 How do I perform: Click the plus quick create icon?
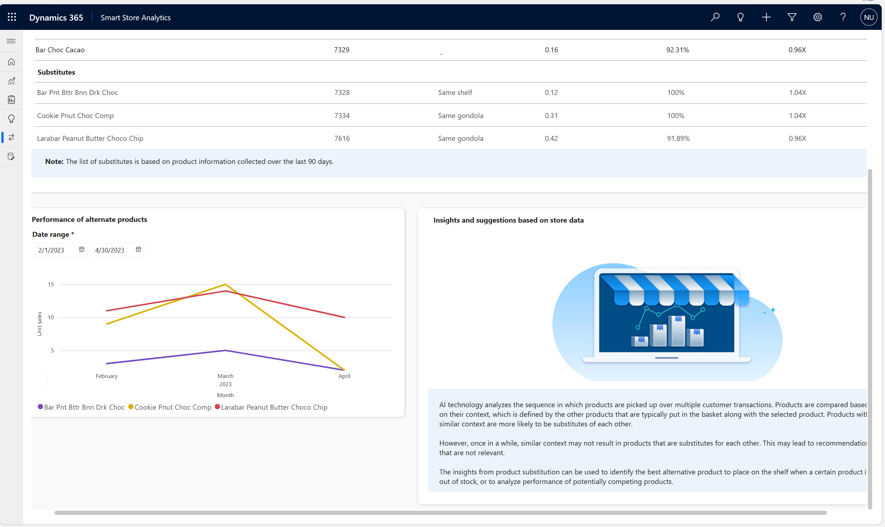click(x=766, y=17)
